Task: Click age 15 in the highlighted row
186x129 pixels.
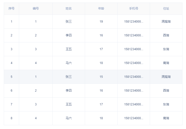Action: (101, 77)
